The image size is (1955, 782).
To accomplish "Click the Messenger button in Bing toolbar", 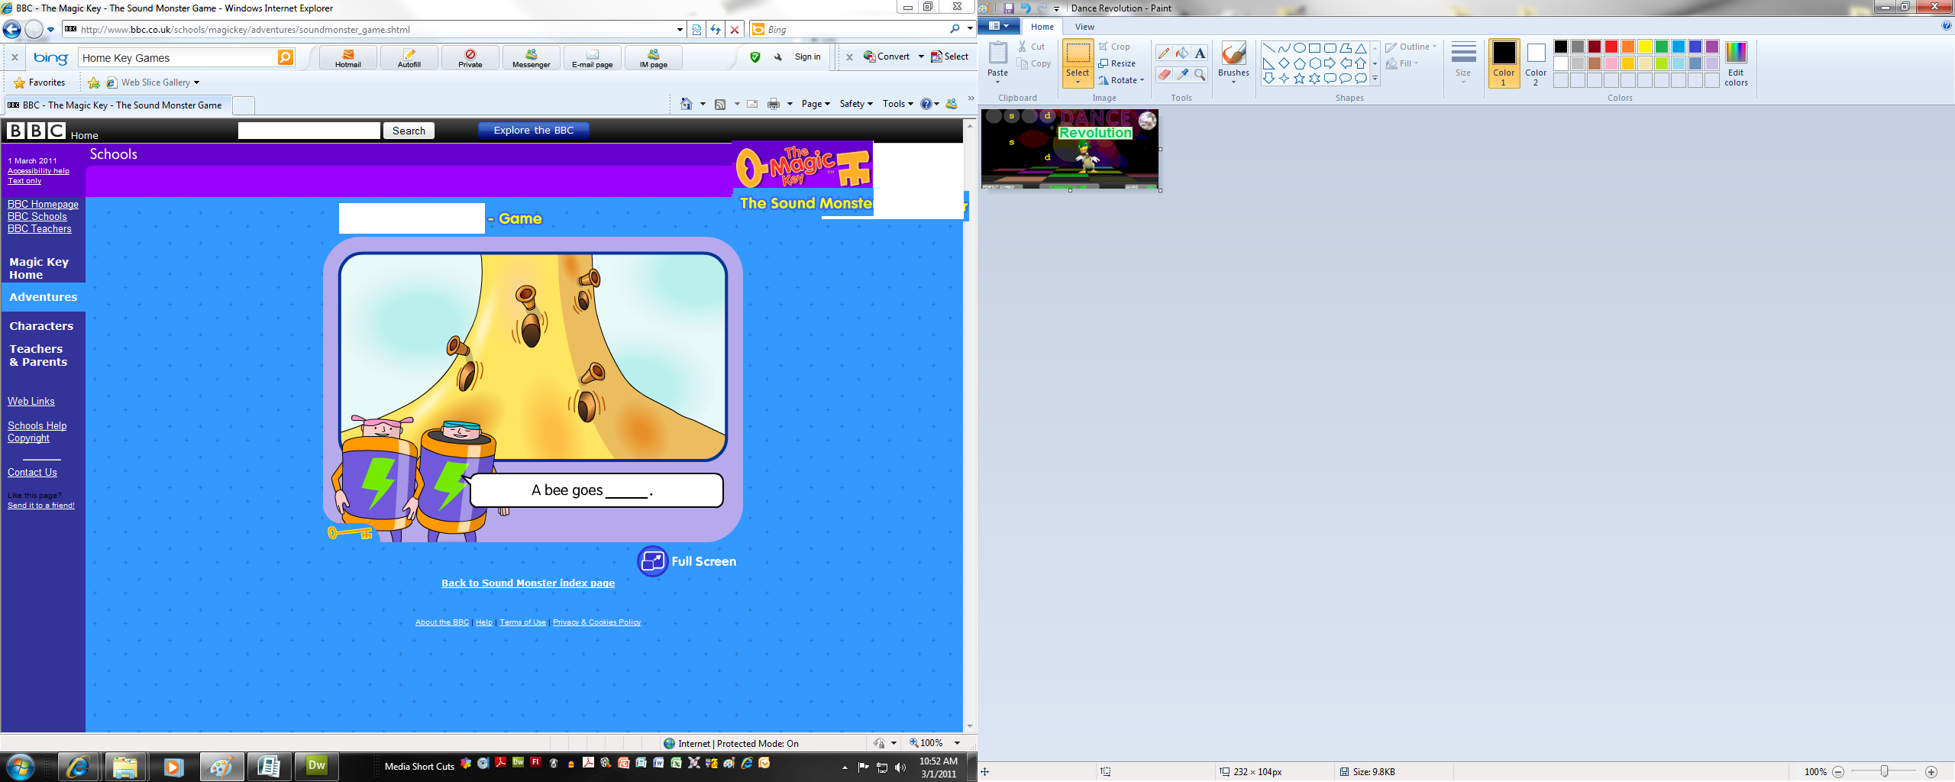I will pos(531,58).
